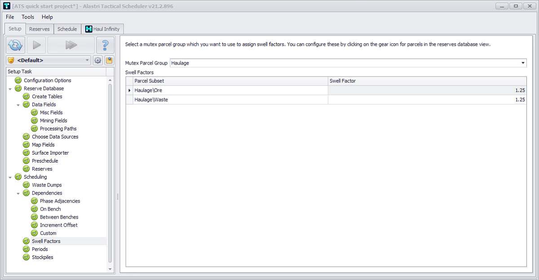Click green check icon next to Surface Importer
This screenshot has height=280, width=539.
click(27, 153)
